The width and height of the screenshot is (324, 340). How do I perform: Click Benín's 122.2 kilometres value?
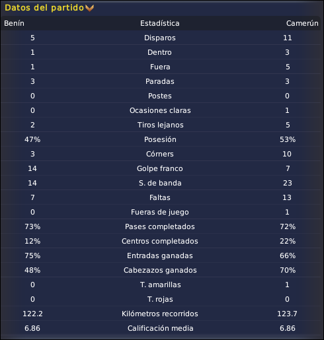[x=32, y=314]
